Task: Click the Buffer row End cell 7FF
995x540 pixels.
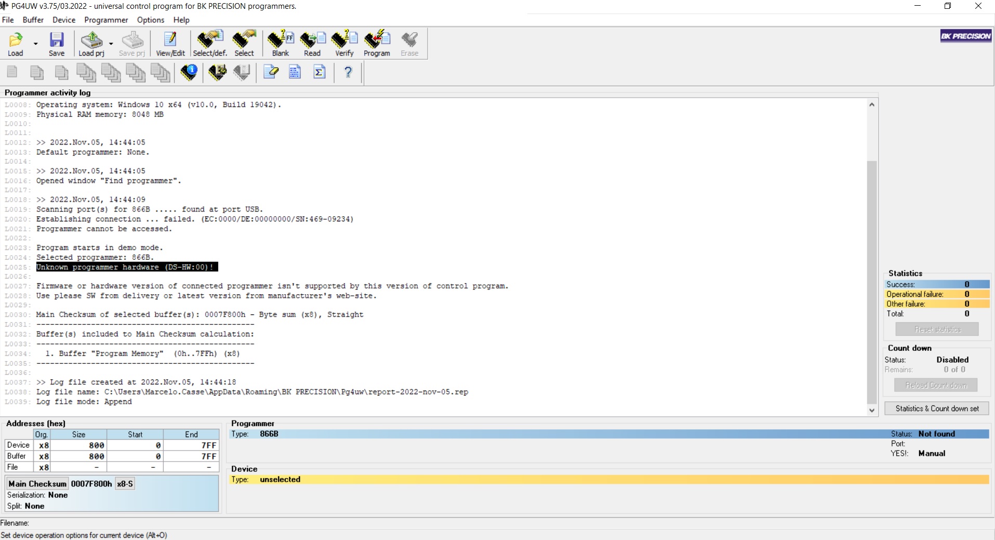Action: (191, 456)
